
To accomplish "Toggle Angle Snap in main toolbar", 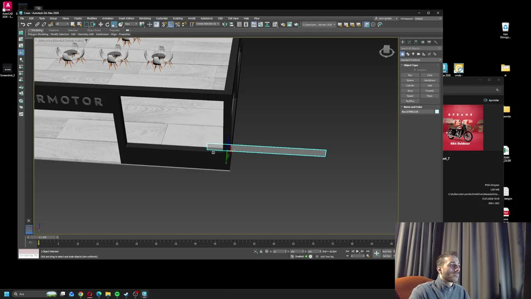I will pos(171,25).
